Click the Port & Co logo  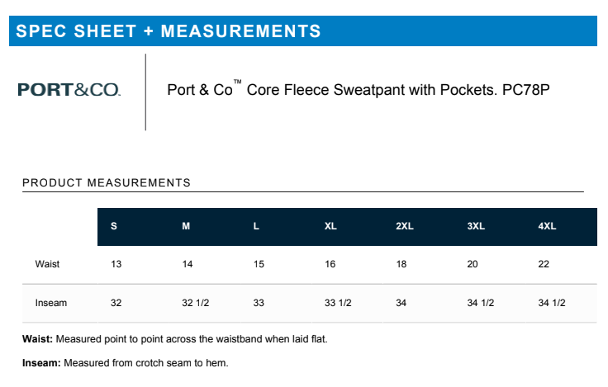(x=69, y=89)
